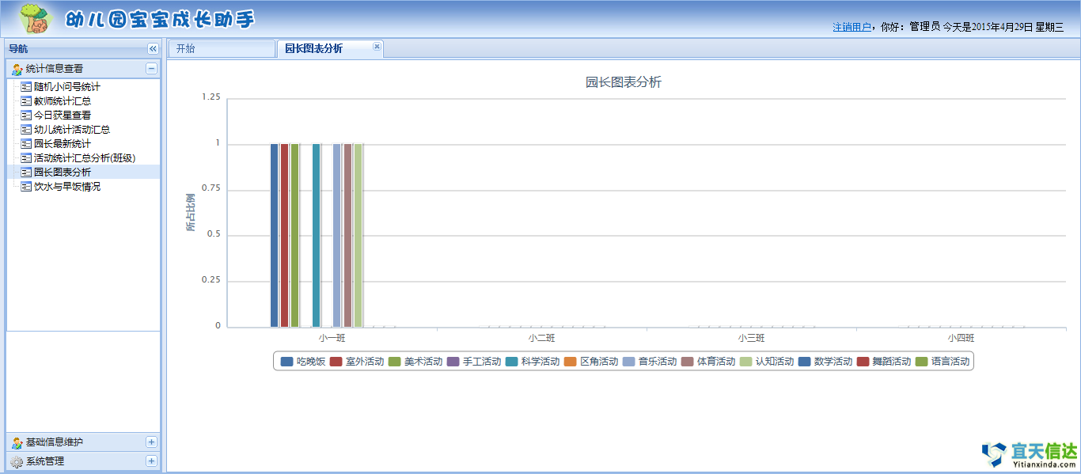
Task: Close the 园长图表分析 tab
Action: 377,47
